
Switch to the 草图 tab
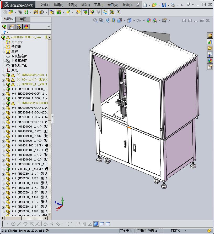pos(23,19)
